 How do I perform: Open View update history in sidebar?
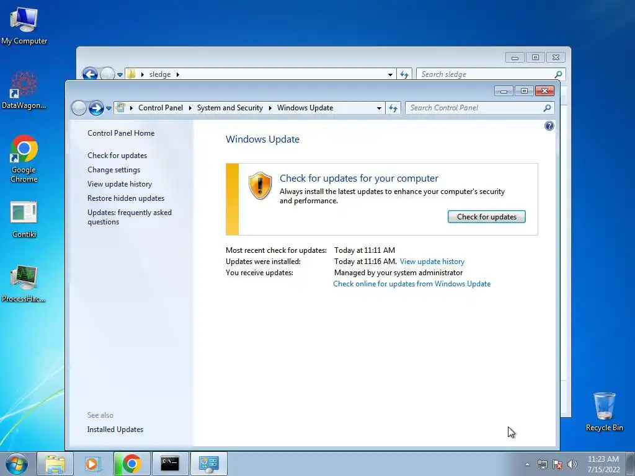120,183
